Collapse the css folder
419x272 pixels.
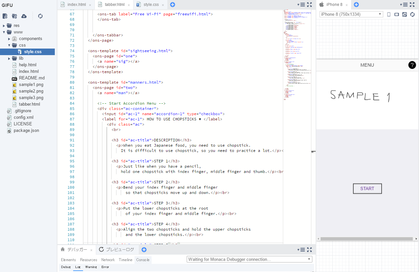pos(10,45)
